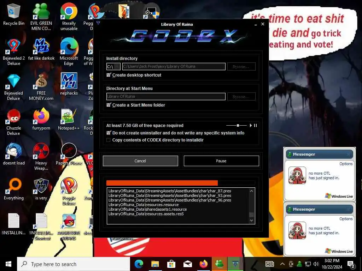Launch Notepad++ from the desktop
362x271 pixels.
tap(69, 119)
